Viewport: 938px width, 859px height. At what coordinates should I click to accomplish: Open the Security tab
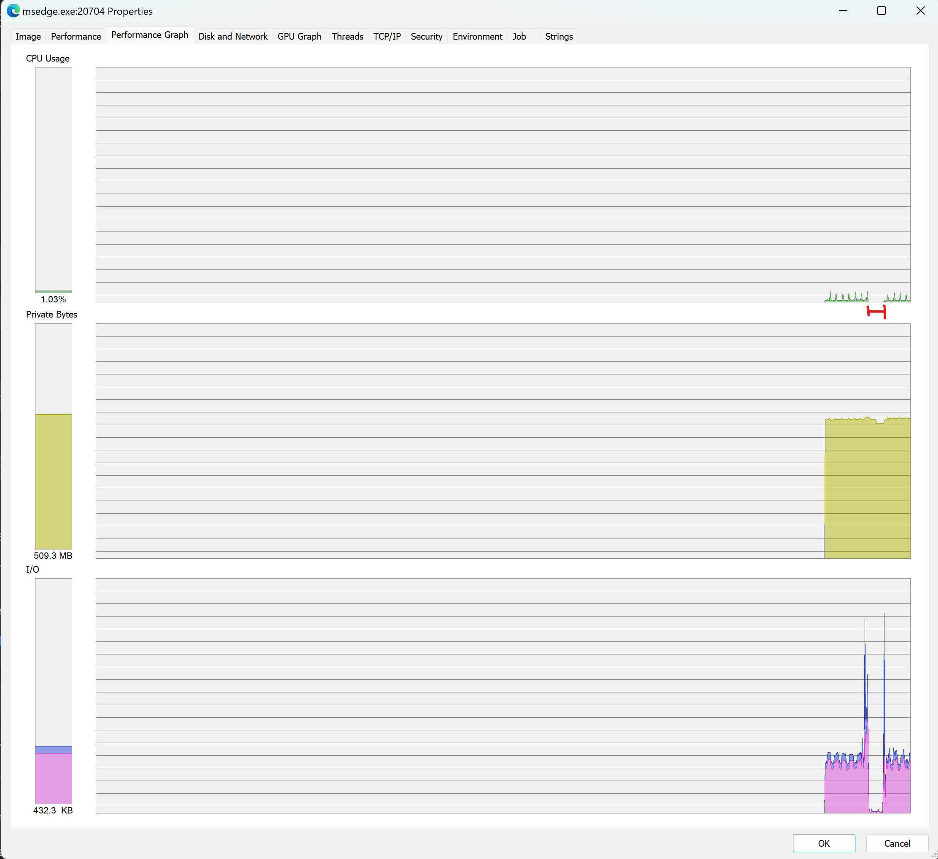(x=426, y=36)
